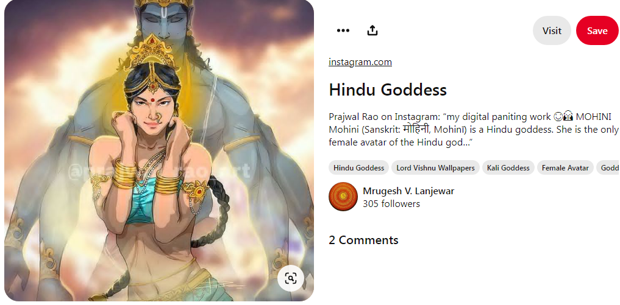The width and height of the screenshot is (620, 305).
Task: Choose the Kali Goddess tag chip
Action: point(508,168)
